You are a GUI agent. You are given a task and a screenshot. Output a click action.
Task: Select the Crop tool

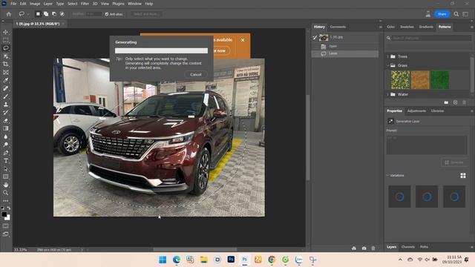pyautogui.click(x=6, y=65)
